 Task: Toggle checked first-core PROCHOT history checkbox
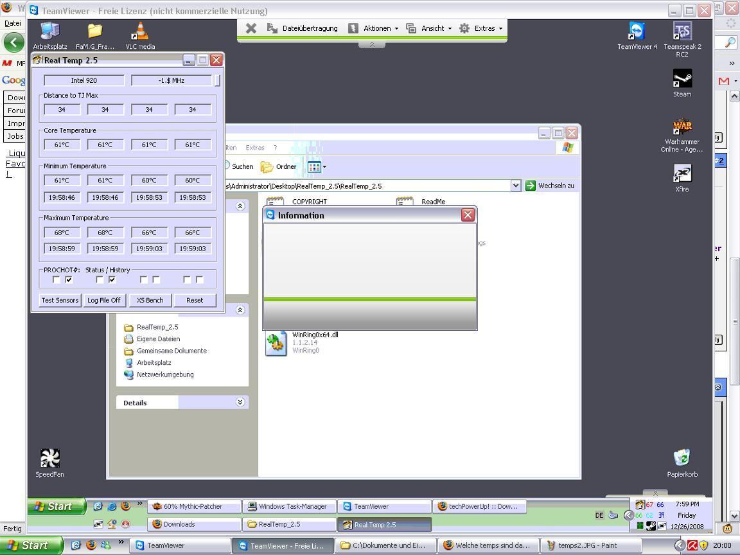click(69, 280)
